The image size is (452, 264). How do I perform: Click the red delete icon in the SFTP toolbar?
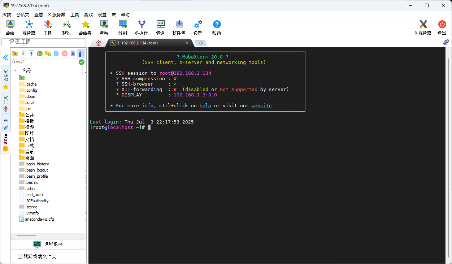(x=65, y=53)
